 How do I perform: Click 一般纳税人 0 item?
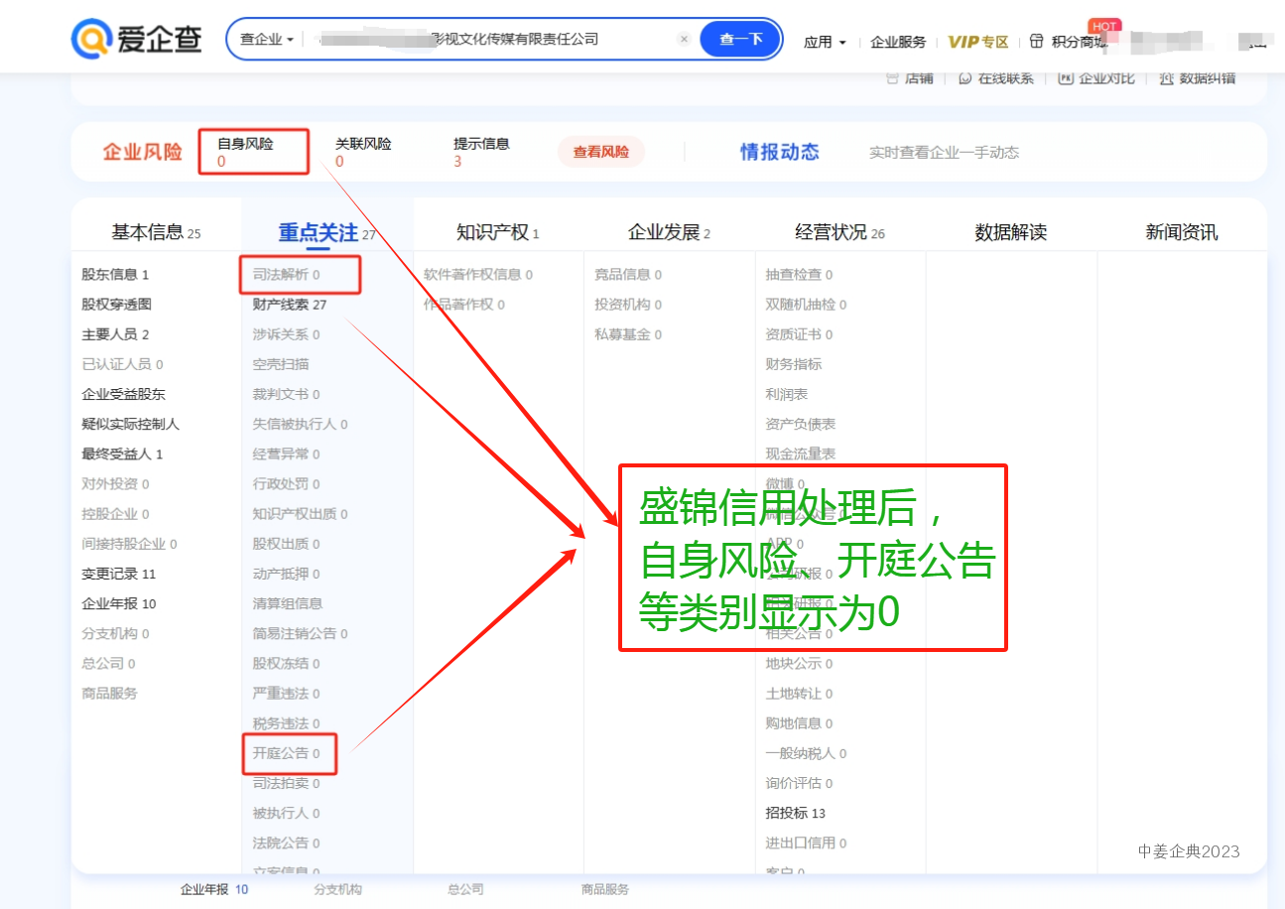806,753
